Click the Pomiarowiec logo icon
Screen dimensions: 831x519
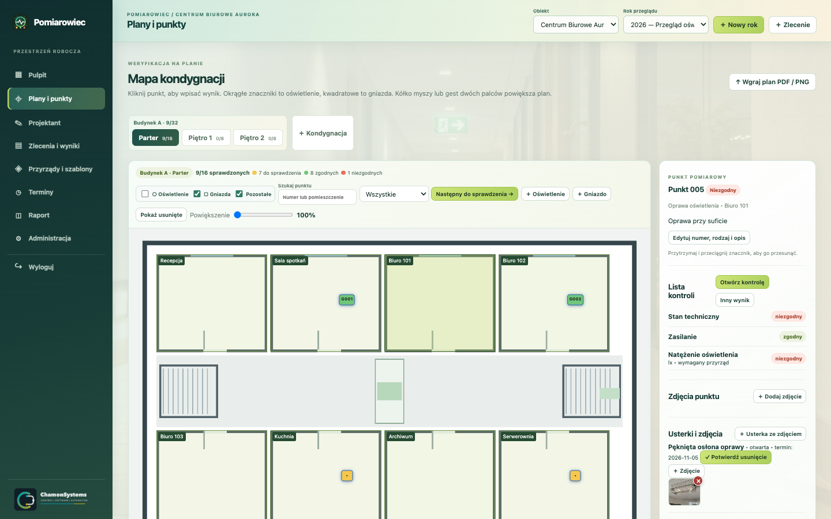pos(21,22)
